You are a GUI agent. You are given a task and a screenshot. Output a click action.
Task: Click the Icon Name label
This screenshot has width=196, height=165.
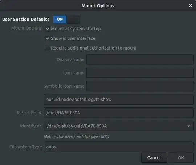pyautogui.click(x=74, y=73)
